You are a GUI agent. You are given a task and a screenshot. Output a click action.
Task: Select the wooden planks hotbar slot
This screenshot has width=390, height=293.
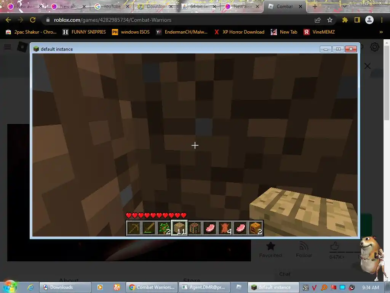point(179,228)
